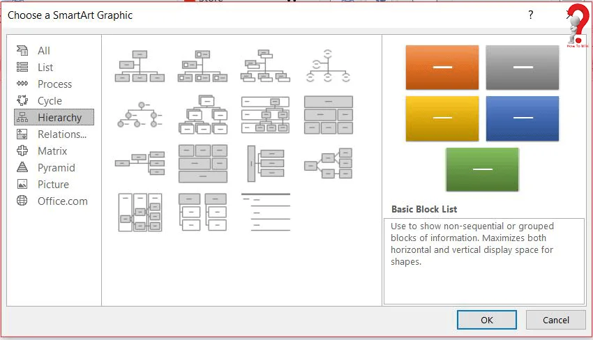Click the List category icon
593x340 pixels.
coord(22,67)
